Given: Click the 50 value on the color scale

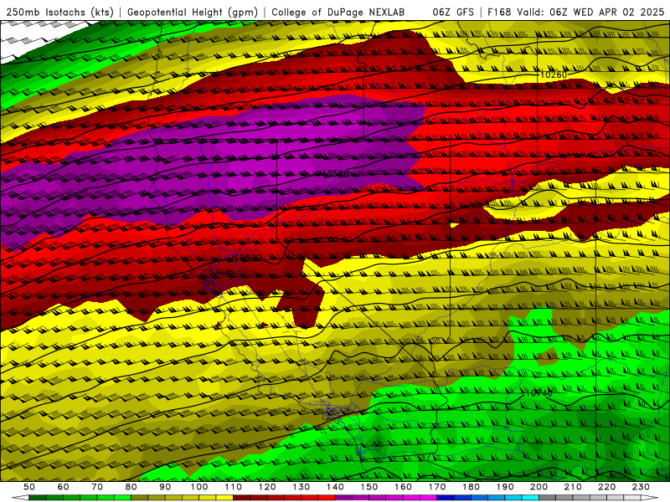Looking at the screenshot, I should [29, 487].
